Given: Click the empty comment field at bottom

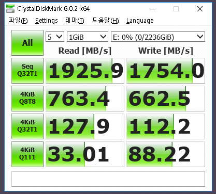Looking at the screenshot, I should click(x=108, y=179).
